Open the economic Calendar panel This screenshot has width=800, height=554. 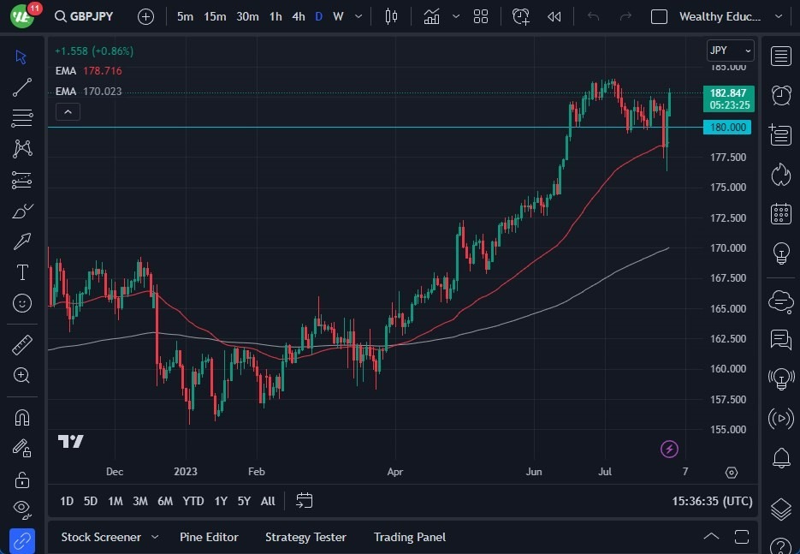pyautogui.click(x=780, y=213)
